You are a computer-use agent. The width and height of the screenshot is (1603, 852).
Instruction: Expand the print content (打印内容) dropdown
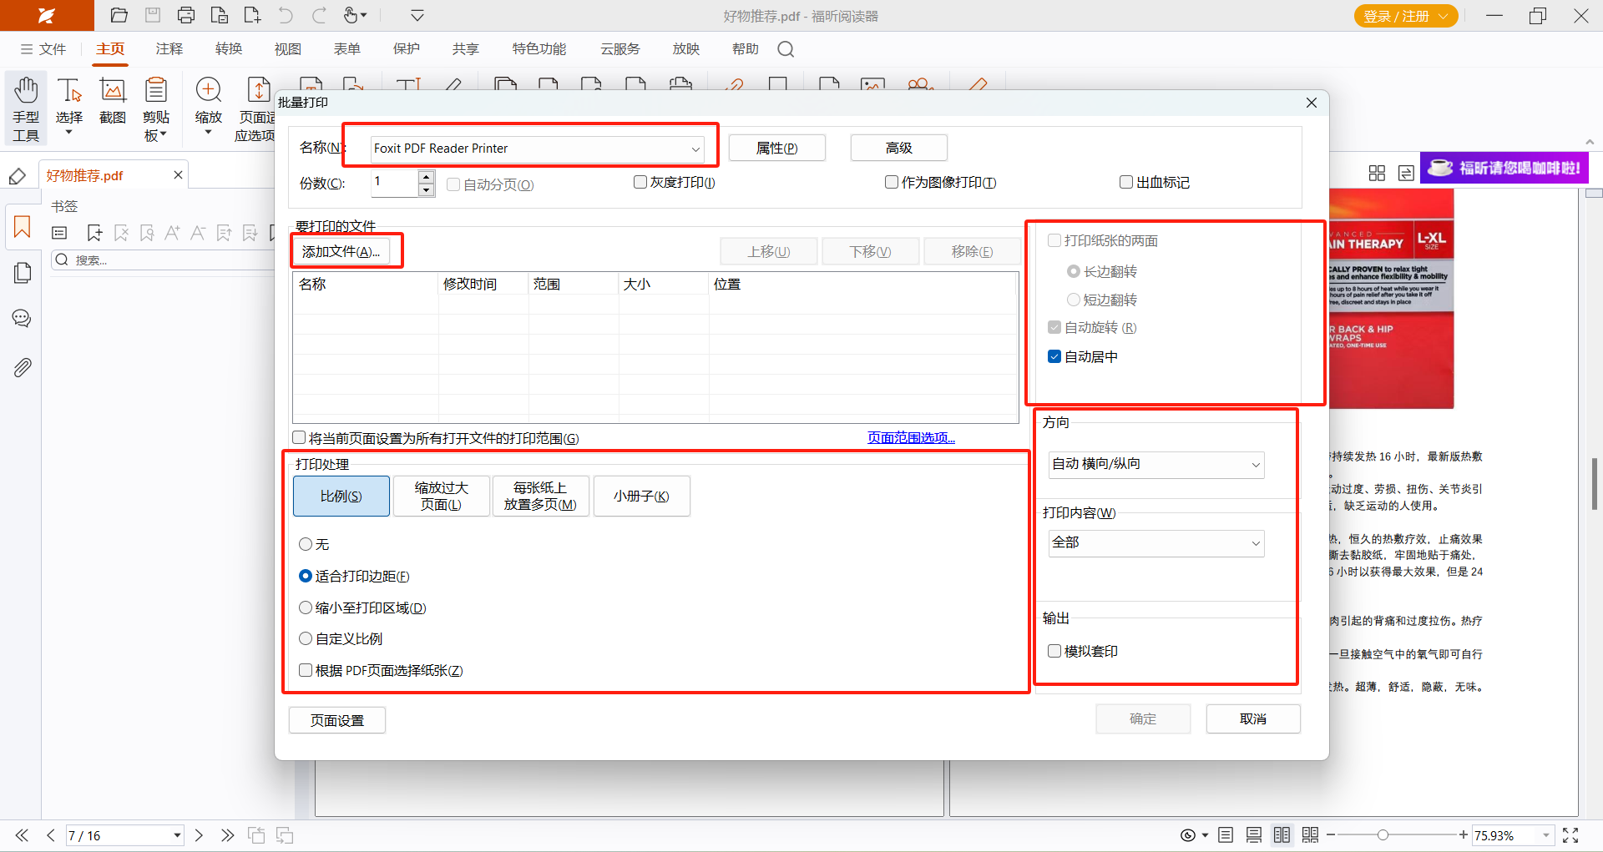pyautogui.click(x=1156, y=543)
